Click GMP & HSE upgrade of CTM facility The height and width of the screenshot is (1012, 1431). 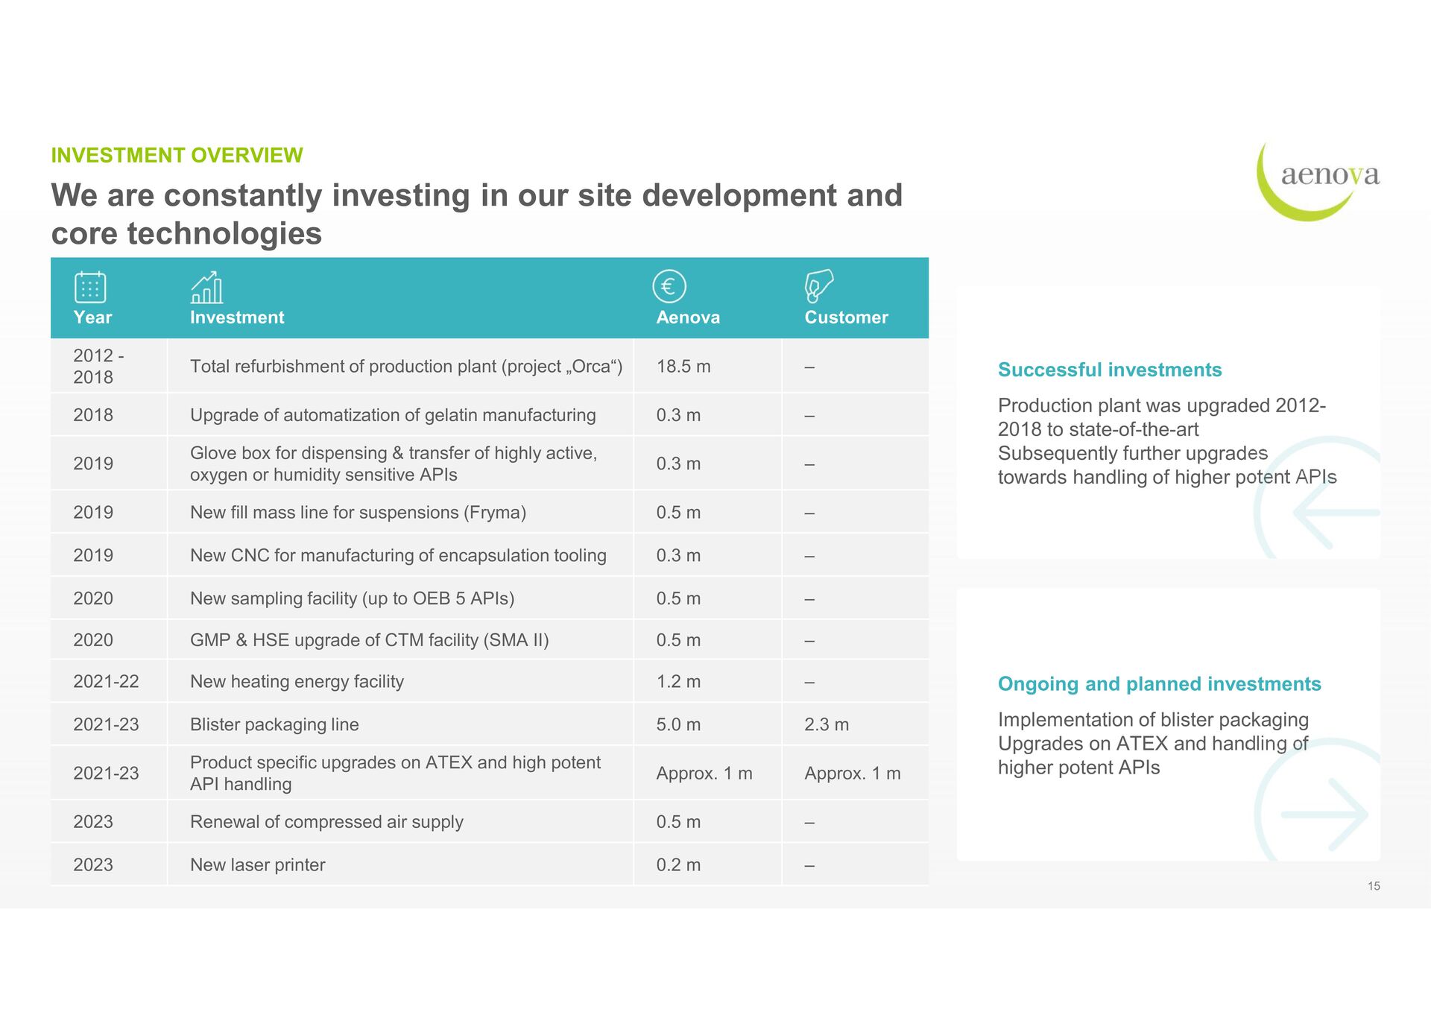point(369,640)
